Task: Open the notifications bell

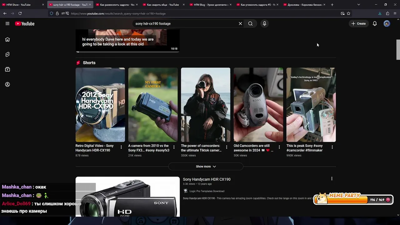Action: pyautogui.click(x=375, y=23)
